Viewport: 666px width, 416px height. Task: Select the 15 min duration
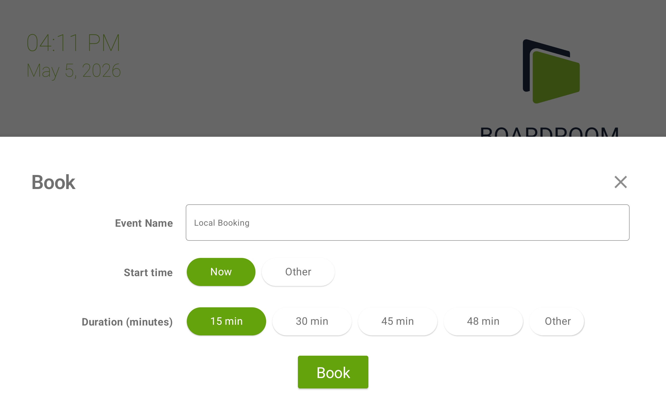click(x=226, y=321)
